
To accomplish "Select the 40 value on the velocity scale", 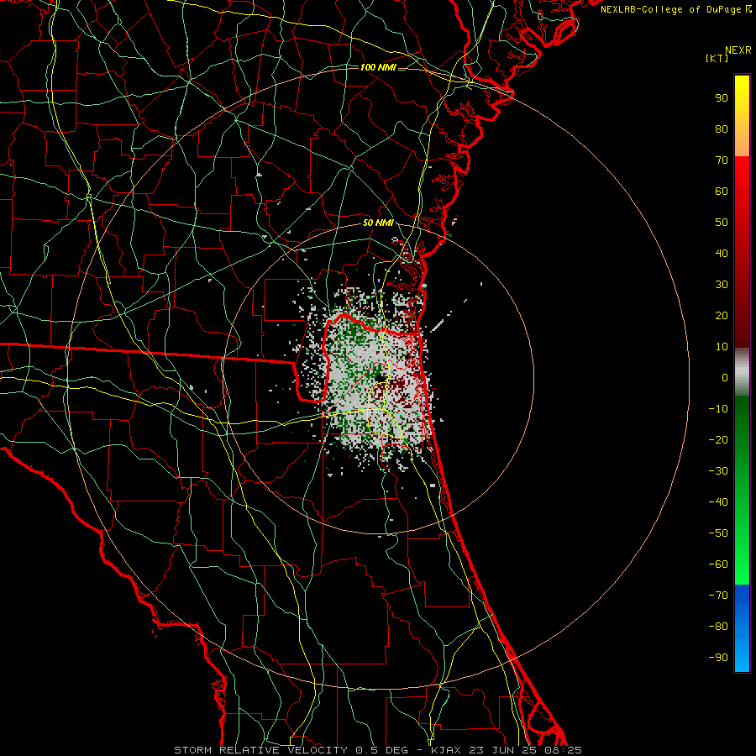I will 722,254.
